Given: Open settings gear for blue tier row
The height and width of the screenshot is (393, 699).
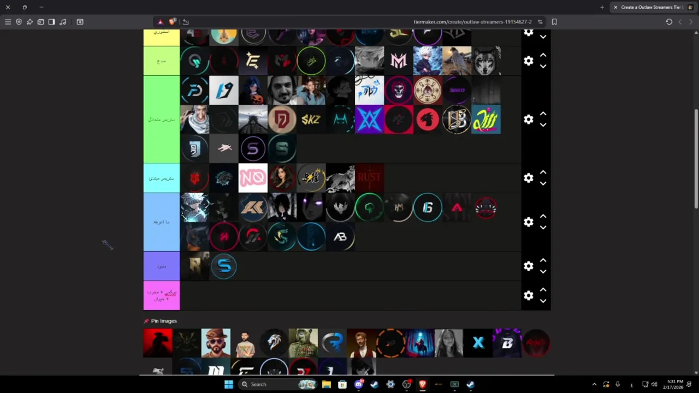Looking at the screenshot, I should point(529,222).
